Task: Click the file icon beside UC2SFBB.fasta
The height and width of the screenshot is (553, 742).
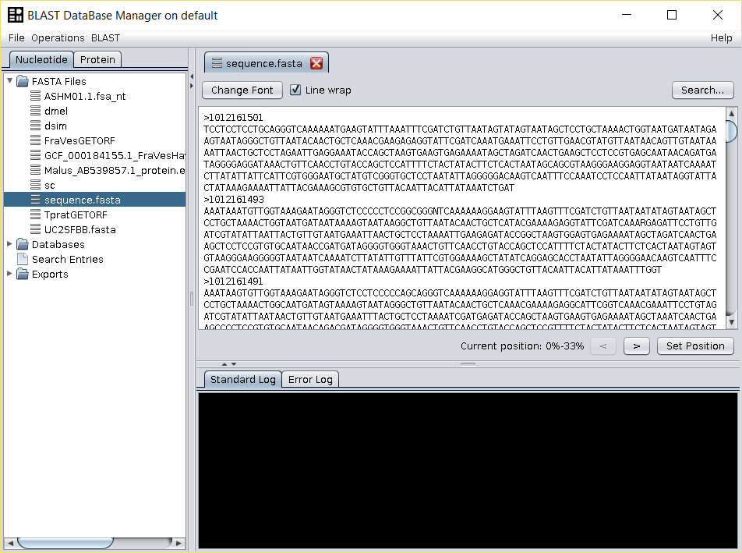Action: pos(35,229)
